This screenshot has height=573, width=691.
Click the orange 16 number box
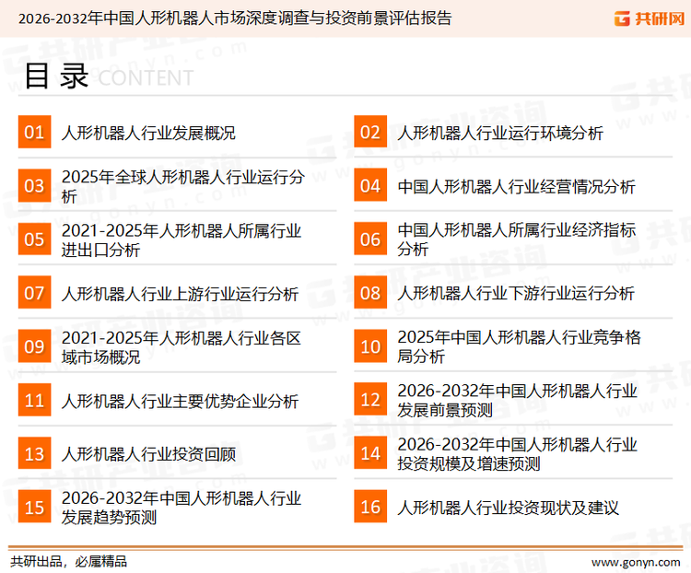370,508
